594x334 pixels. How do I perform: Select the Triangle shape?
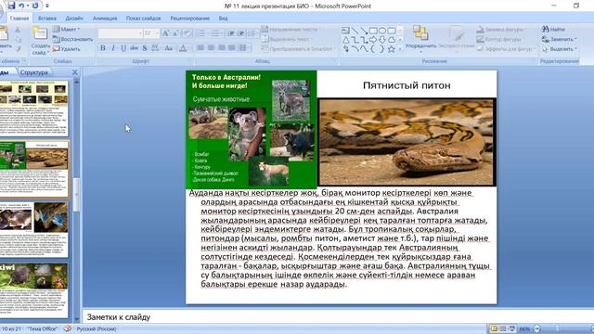coord(345,40)
